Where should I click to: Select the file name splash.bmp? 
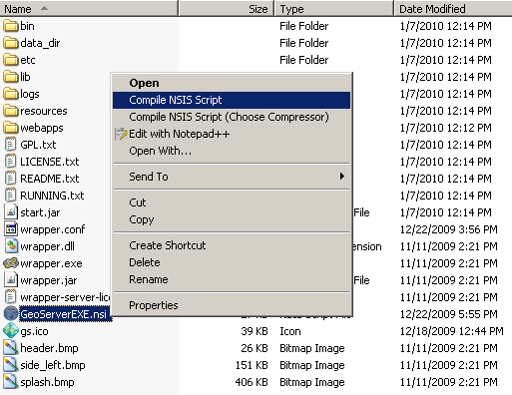(47, 382)
